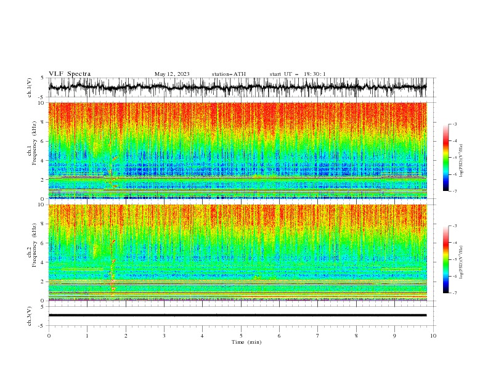Click the log(PSD) label of the ch.1 colorbar
Viewport: 488px width, 377px height.
(x=462, y=161)
